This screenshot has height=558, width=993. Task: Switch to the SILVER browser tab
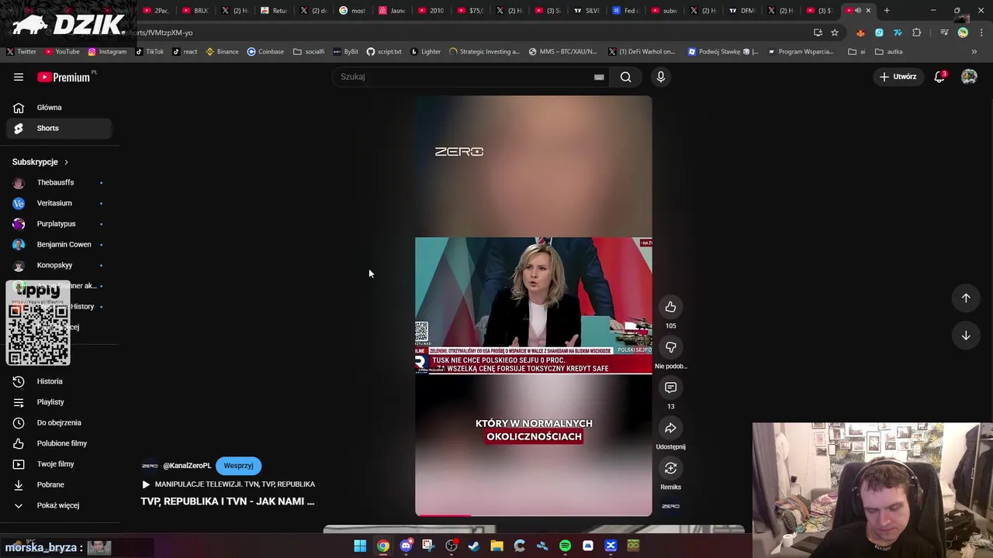(587, 11)
